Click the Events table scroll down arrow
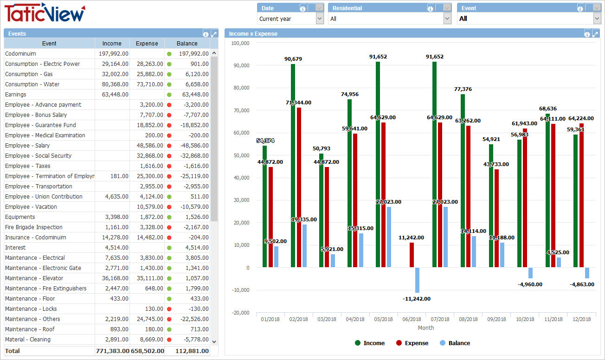This screenshot has height=360, width=605. coord(214,341)
